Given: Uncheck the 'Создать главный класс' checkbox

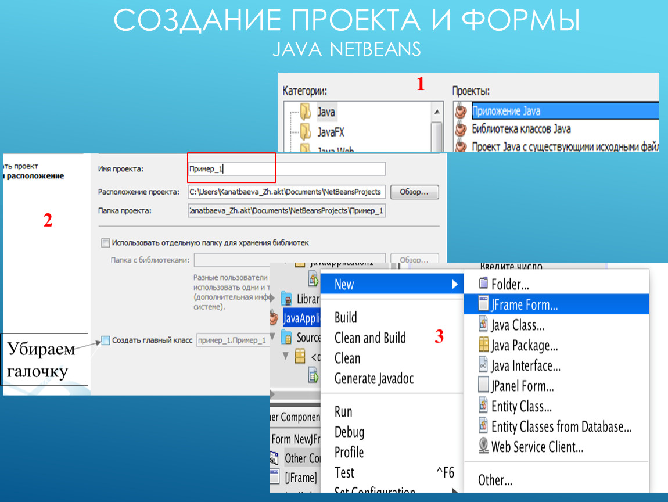Looking at the screenshot, I should tap(105, 340).
